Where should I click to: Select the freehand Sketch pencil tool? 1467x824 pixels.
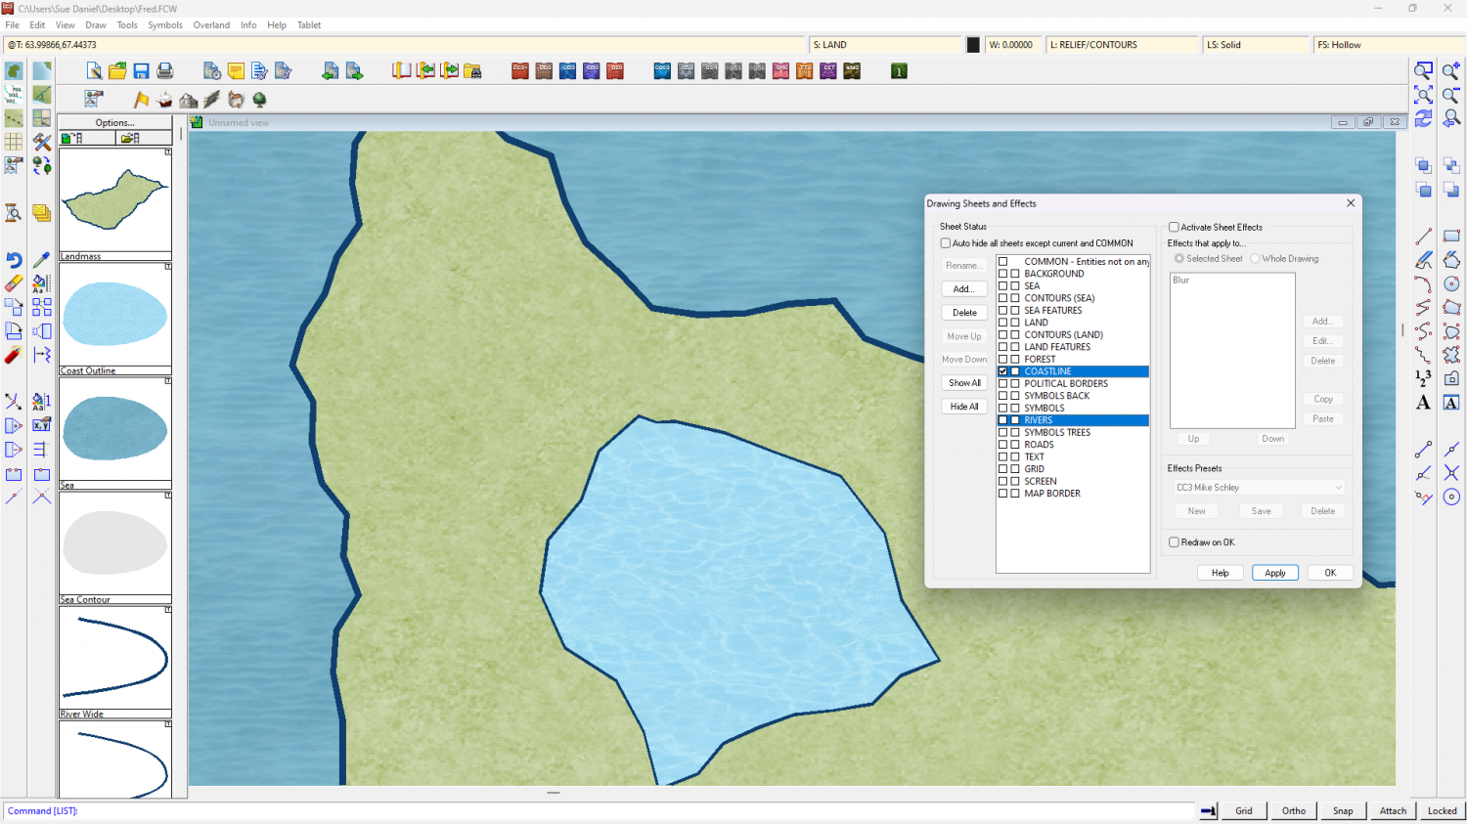(x=1424, y=260)
